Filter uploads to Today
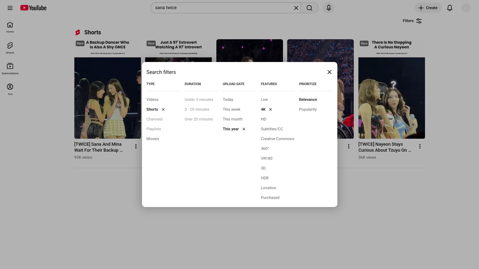Screen dimensions: 479x269 pos(228,100)
